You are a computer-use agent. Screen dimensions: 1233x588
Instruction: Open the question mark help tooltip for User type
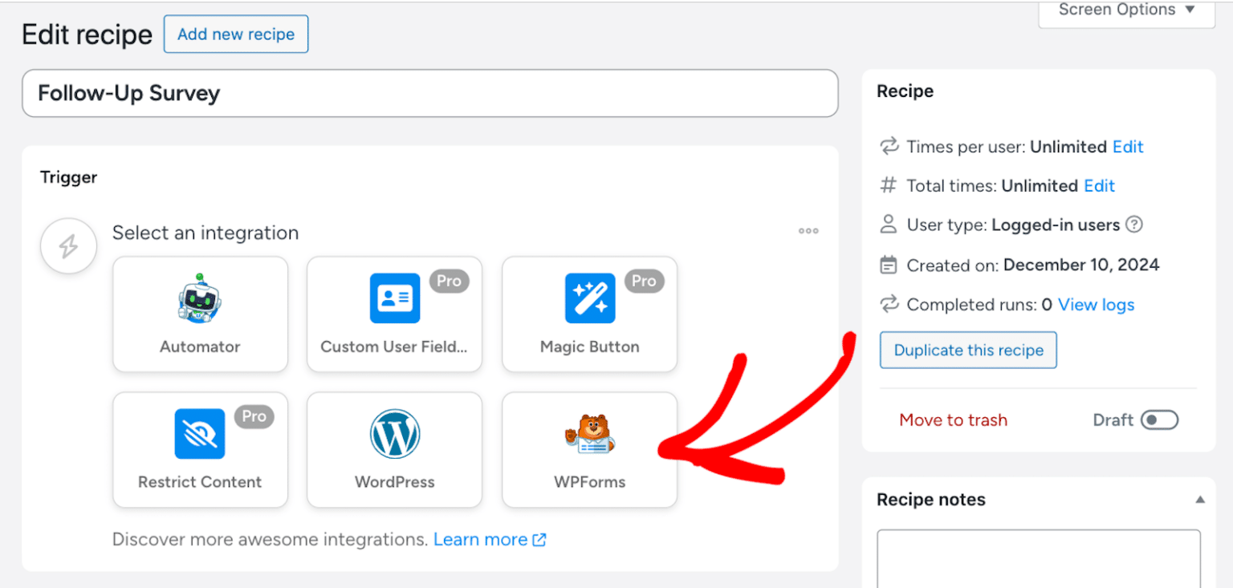tap(1133, 225)
